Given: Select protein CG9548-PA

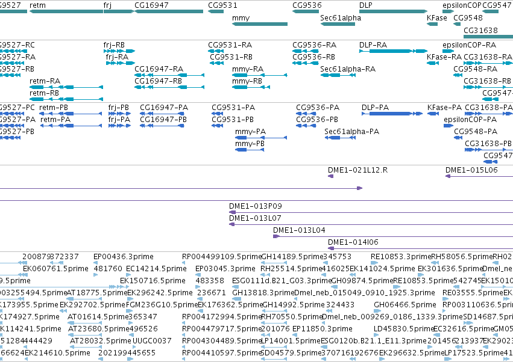Looking at the screenshot, I should 458,138.
